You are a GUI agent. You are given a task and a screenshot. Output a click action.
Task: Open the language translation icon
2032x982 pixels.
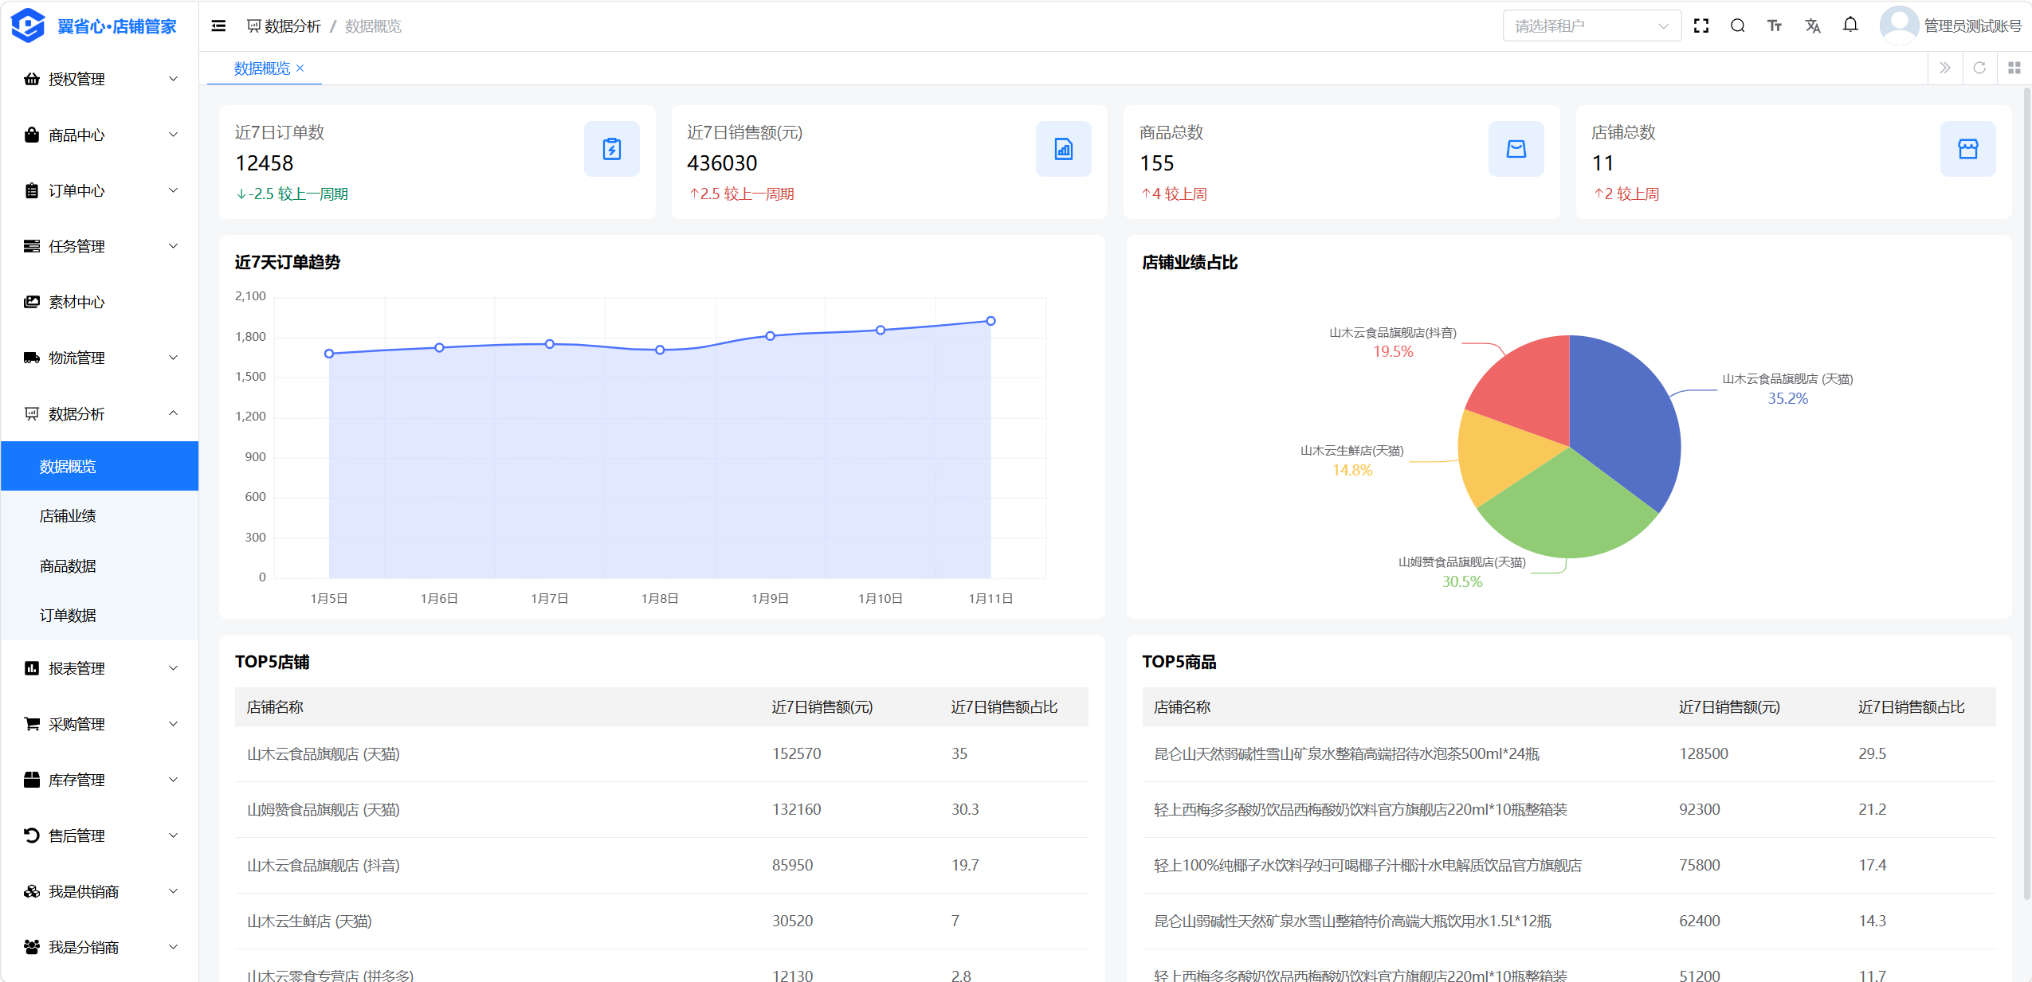pos(1813,25)
